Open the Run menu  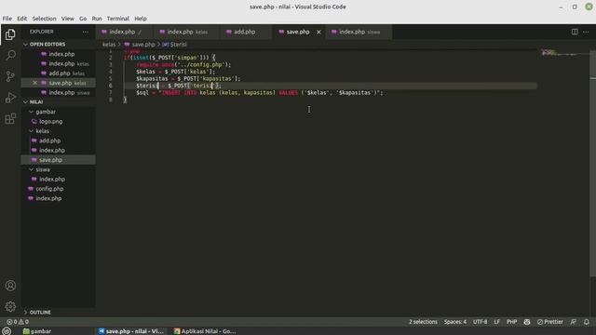click(97, 19)
